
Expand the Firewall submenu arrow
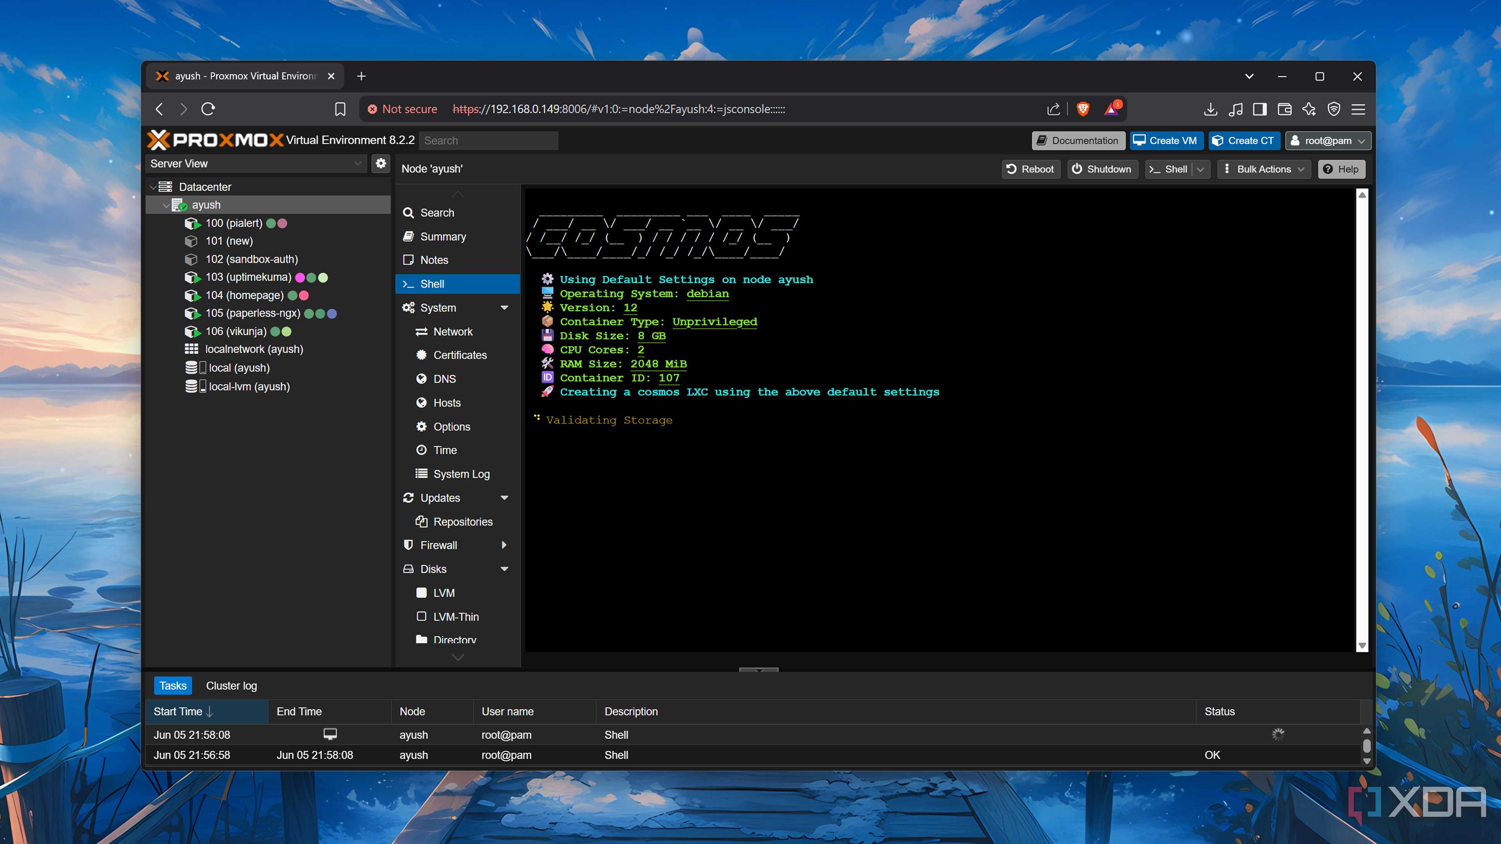(x=505, y=545)
